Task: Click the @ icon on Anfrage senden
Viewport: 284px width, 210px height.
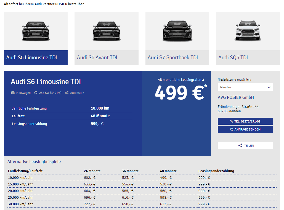Action: point(232,129)
